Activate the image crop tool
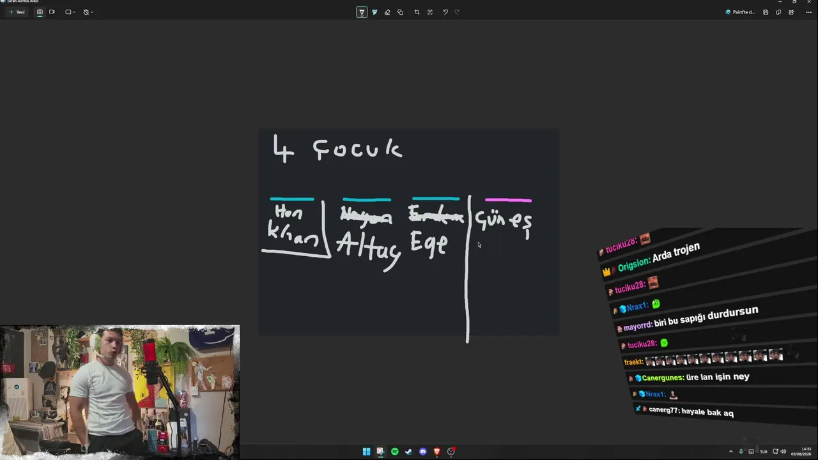 point(417,12)
